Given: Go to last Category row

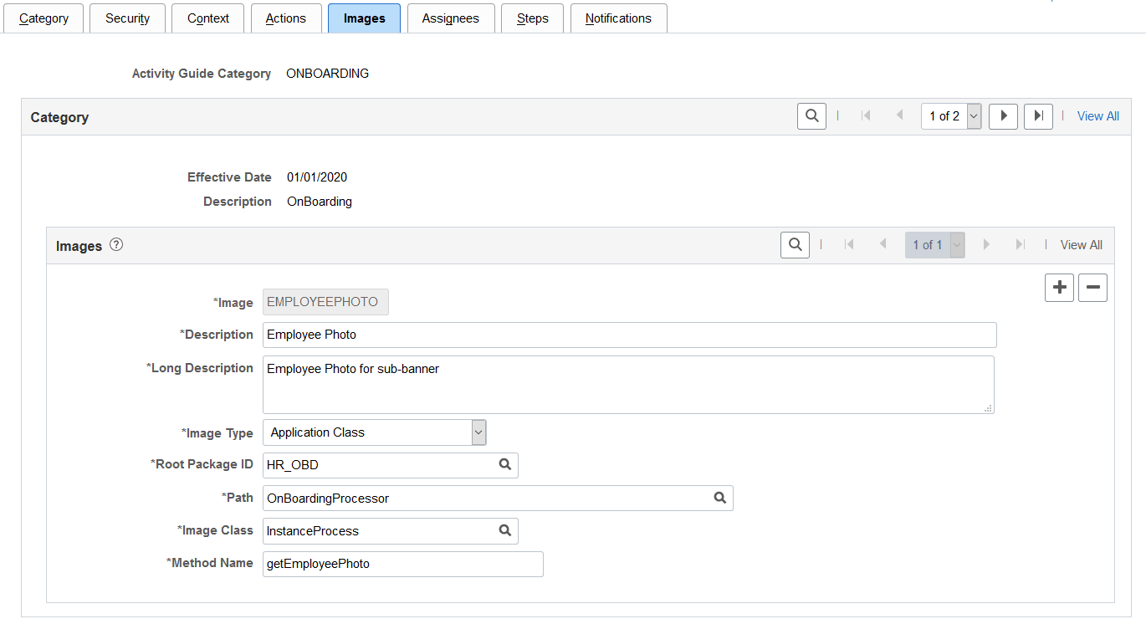Looking at the screenshot, I should (1038, 115).
